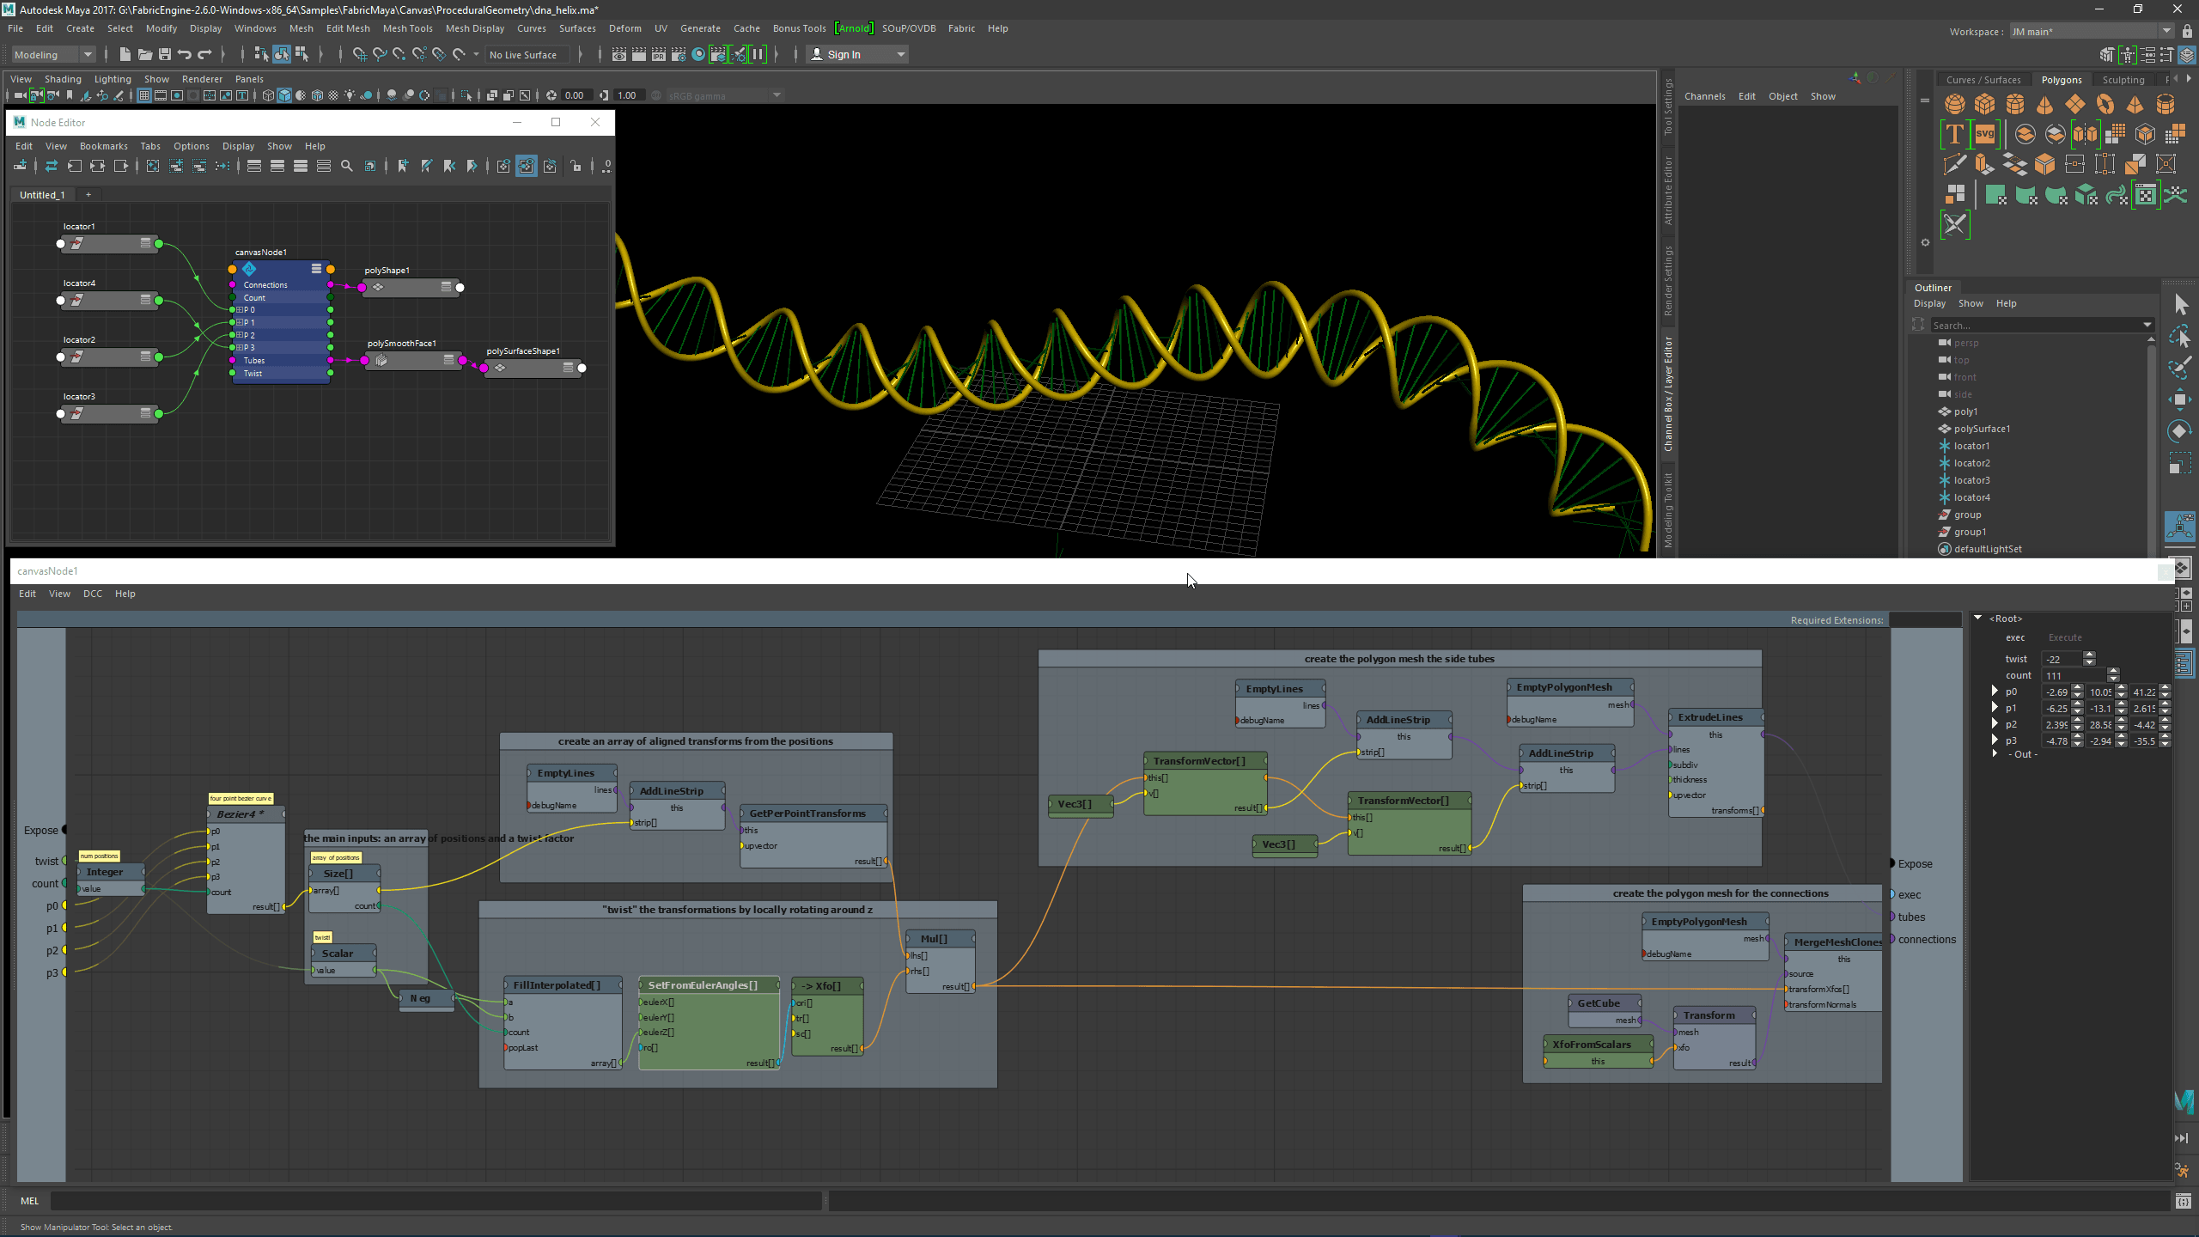This screenshot has width=2199, height=1237.
Task: Click the Sign In button
Action: 843,54
